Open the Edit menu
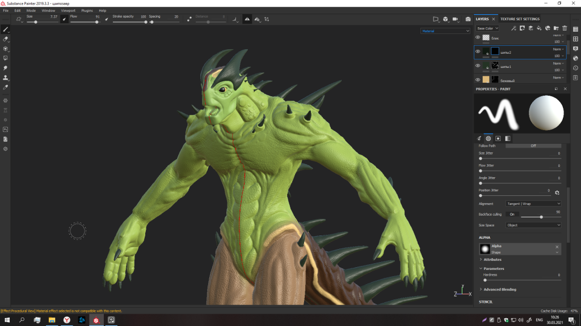 click(18, 10)
